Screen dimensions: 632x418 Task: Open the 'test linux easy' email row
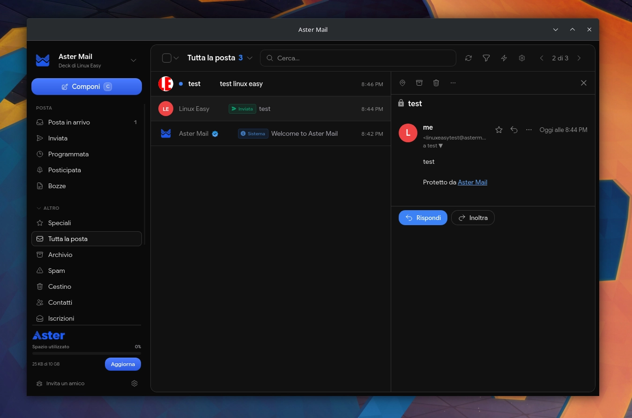pos(271,84)
